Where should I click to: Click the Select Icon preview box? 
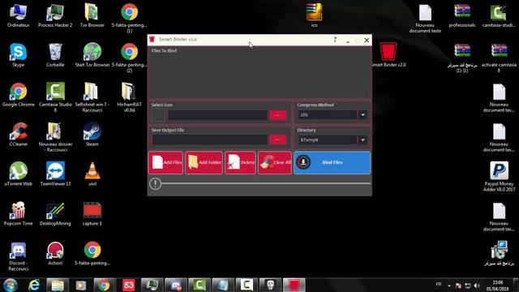point(158,115)
